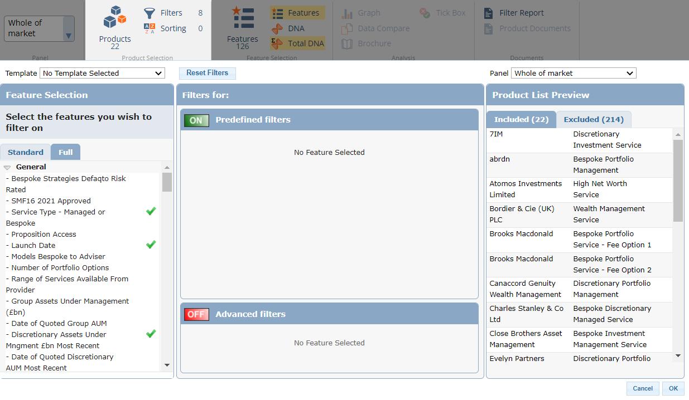This screenshot has height=400, width=689.
Task: Click the product list scrollbar thumb
Action: [678, 181]
